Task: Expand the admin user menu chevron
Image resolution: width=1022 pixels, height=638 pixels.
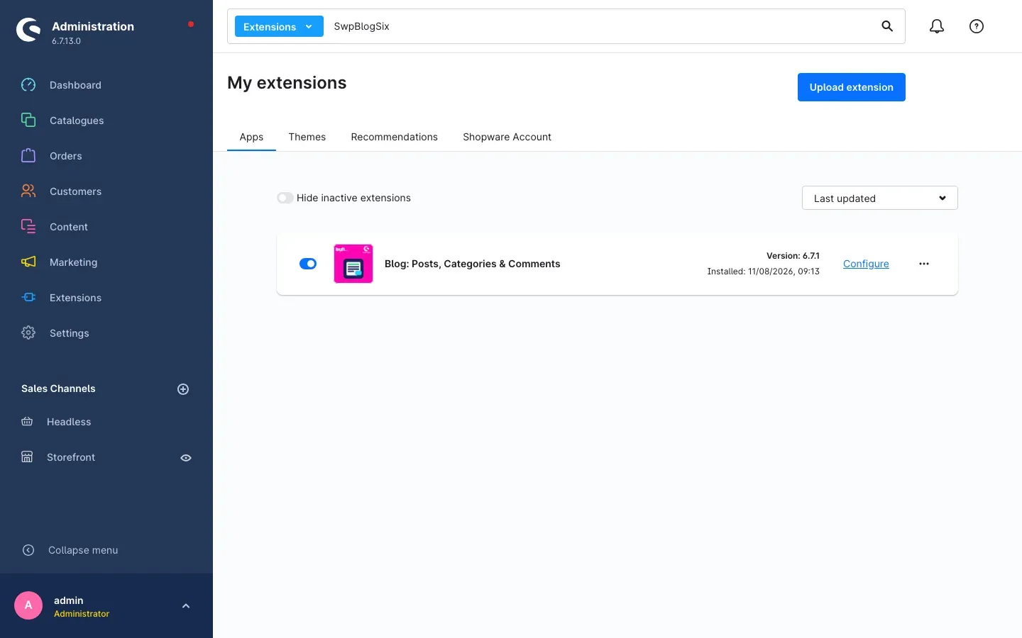Action: pos(186,606)
